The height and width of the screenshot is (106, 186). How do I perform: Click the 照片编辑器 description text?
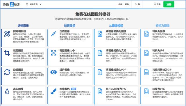28,38
